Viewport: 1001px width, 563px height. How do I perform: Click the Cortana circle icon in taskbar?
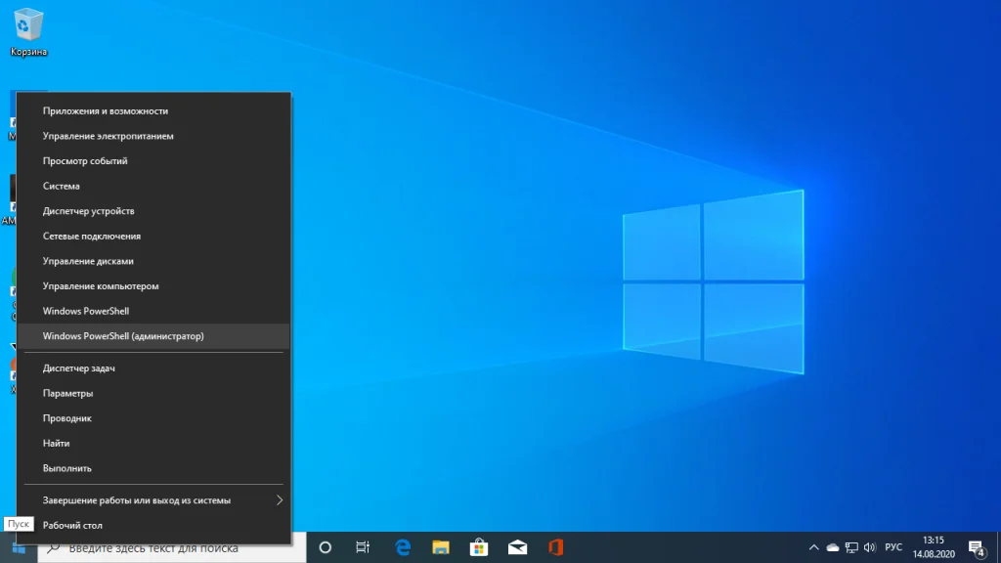tap(326, 547)
